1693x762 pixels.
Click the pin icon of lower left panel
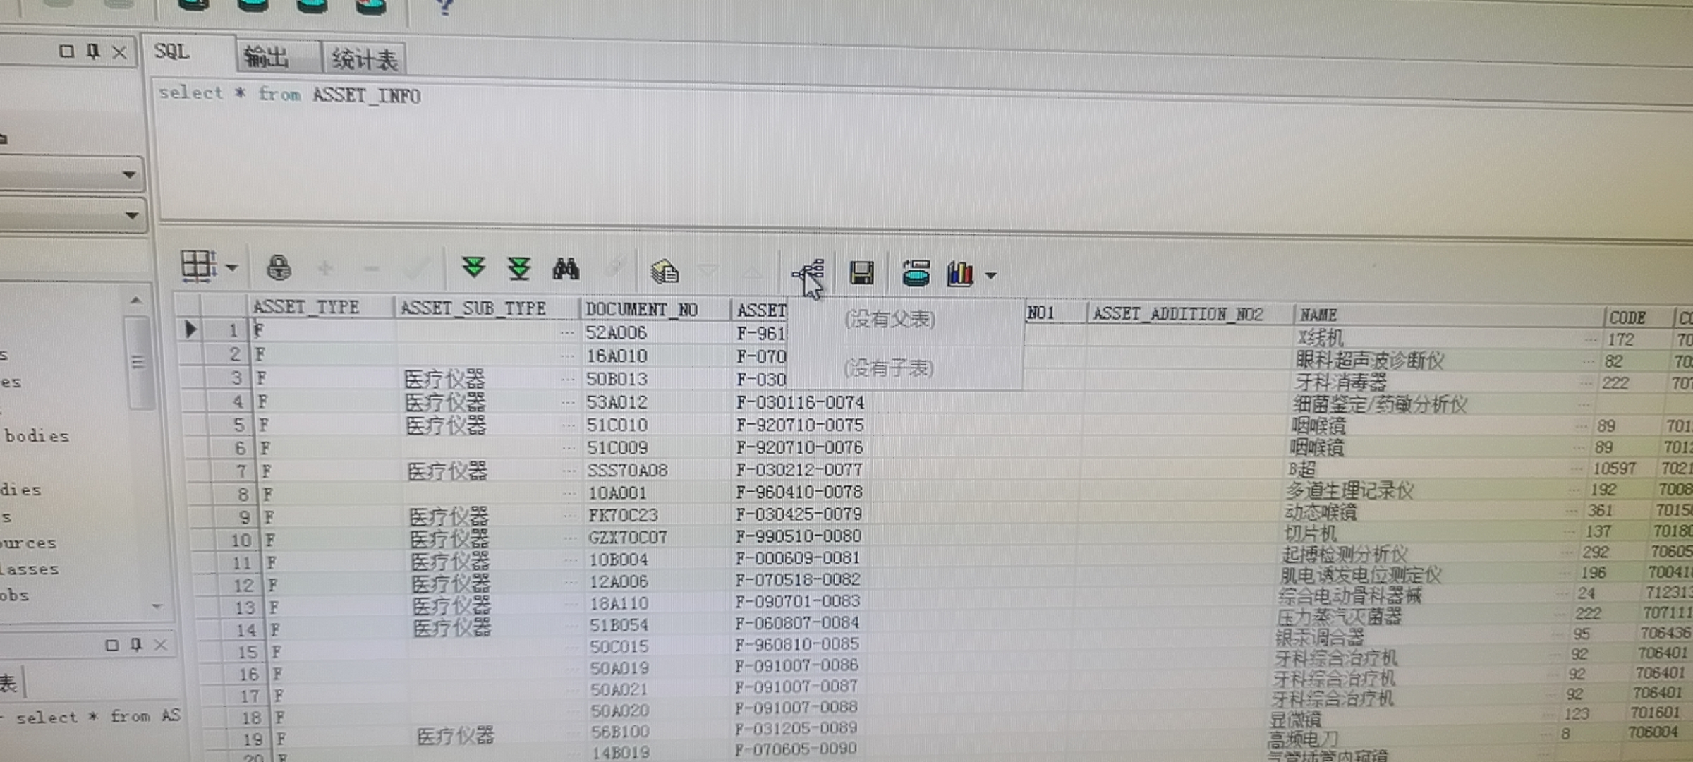(x=136, y=645)
